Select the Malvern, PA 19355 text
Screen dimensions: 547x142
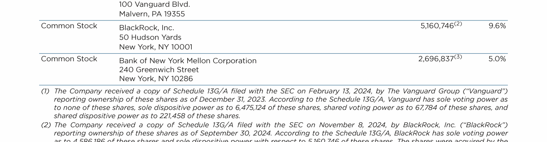(x=152, y=14)
